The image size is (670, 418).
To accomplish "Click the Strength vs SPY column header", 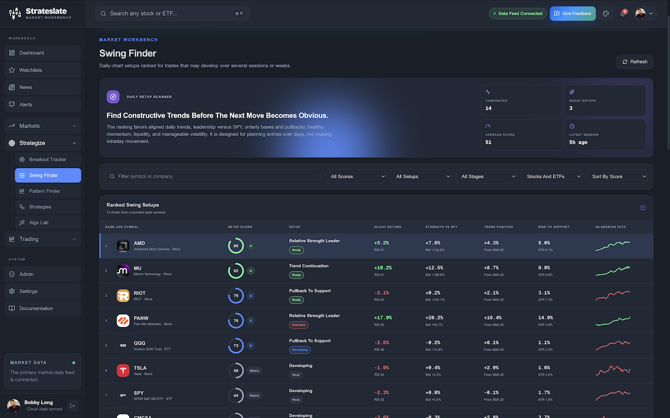I will click(442, 227).
